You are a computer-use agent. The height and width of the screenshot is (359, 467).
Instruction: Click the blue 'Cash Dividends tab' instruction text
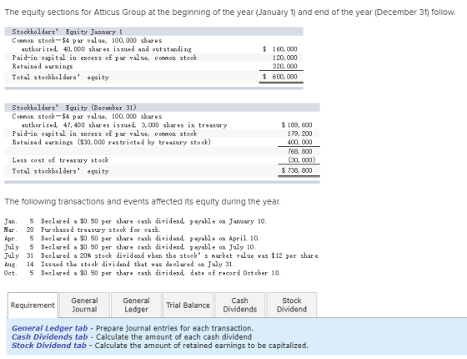[x=50, y=336]
